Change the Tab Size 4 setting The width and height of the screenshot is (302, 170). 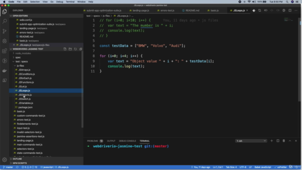pyautogui.click(x=231, y=167)
